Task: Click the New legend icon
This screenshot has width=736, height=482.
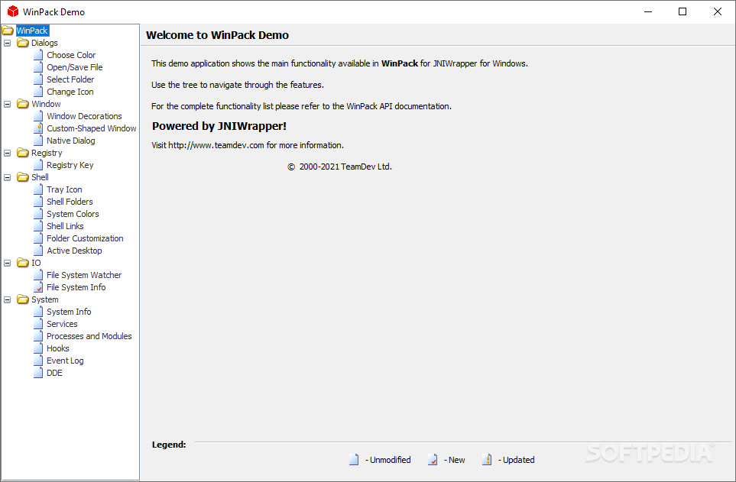Action: click(x=433, y=460)
